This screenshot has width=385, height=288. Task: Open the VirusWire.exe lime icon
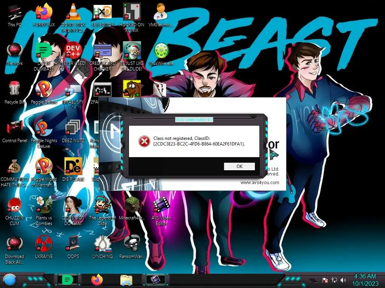161,54
